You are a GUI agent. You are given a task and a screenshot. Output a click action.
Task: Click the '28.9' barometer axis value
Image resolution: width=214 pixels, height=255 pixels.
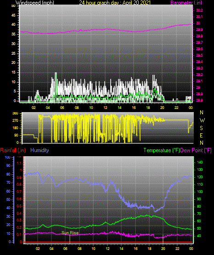click(199, 94)
